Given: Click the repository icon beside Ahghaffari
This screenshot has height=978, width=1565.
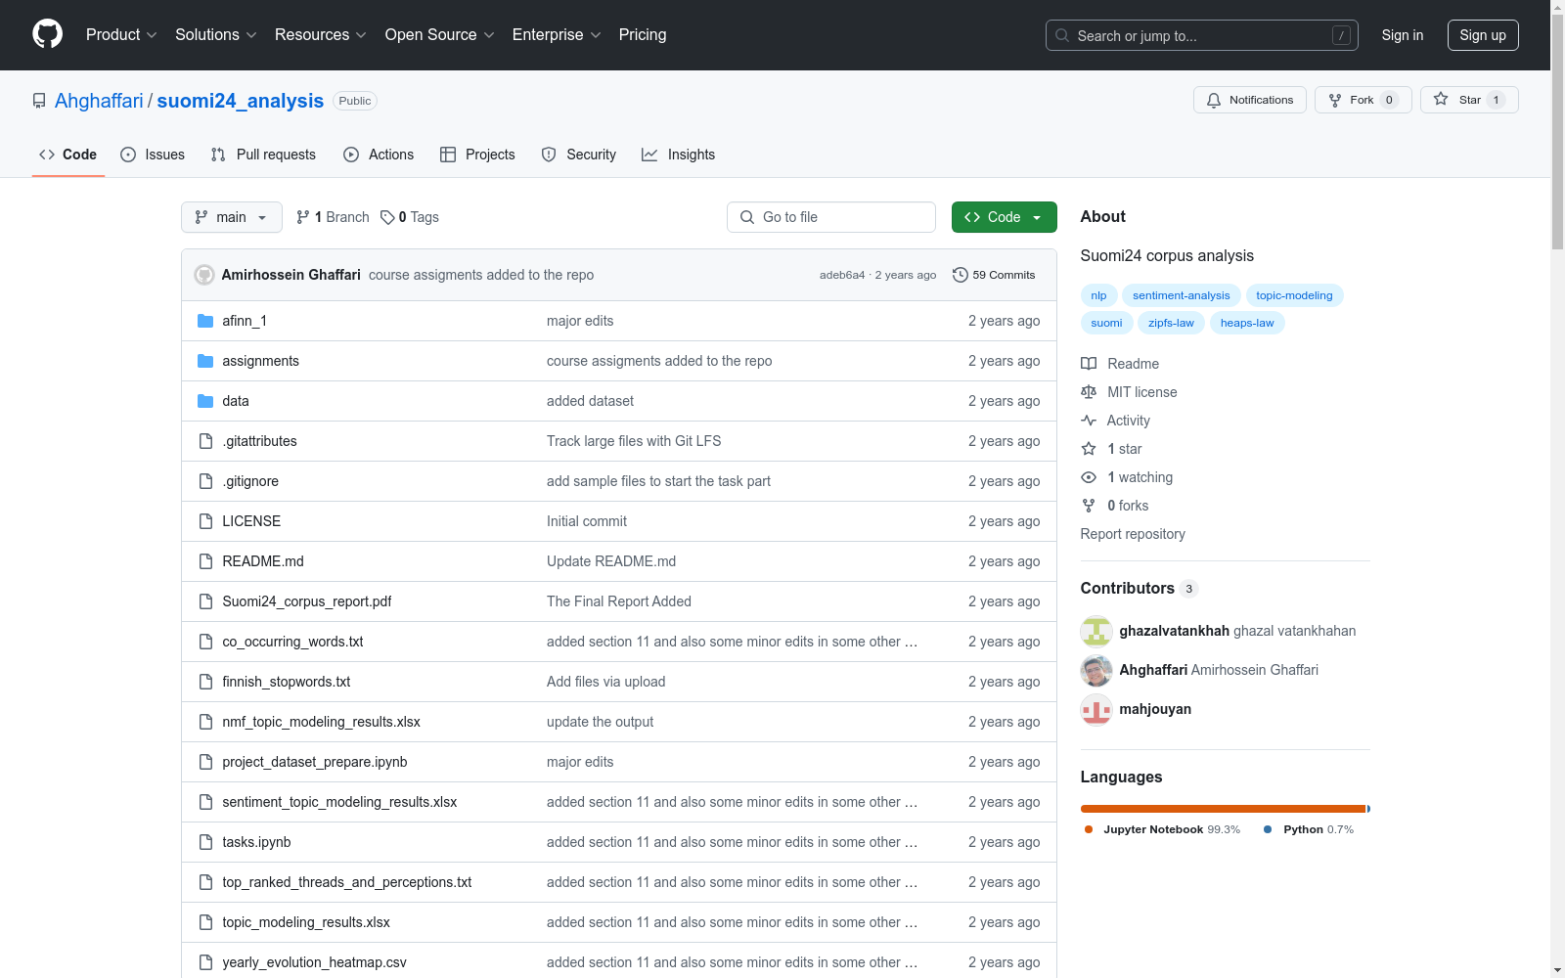Looking at the screenshot, I should 39,101.
